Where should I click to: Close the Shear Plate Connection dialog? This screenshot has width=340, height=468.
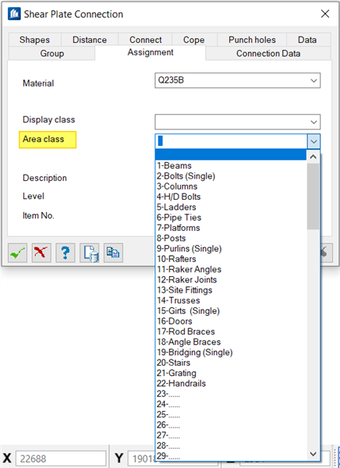coord(325,14)
